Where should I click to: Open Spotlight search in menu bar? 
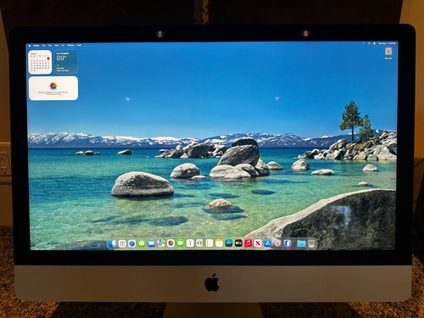[369, 43]
